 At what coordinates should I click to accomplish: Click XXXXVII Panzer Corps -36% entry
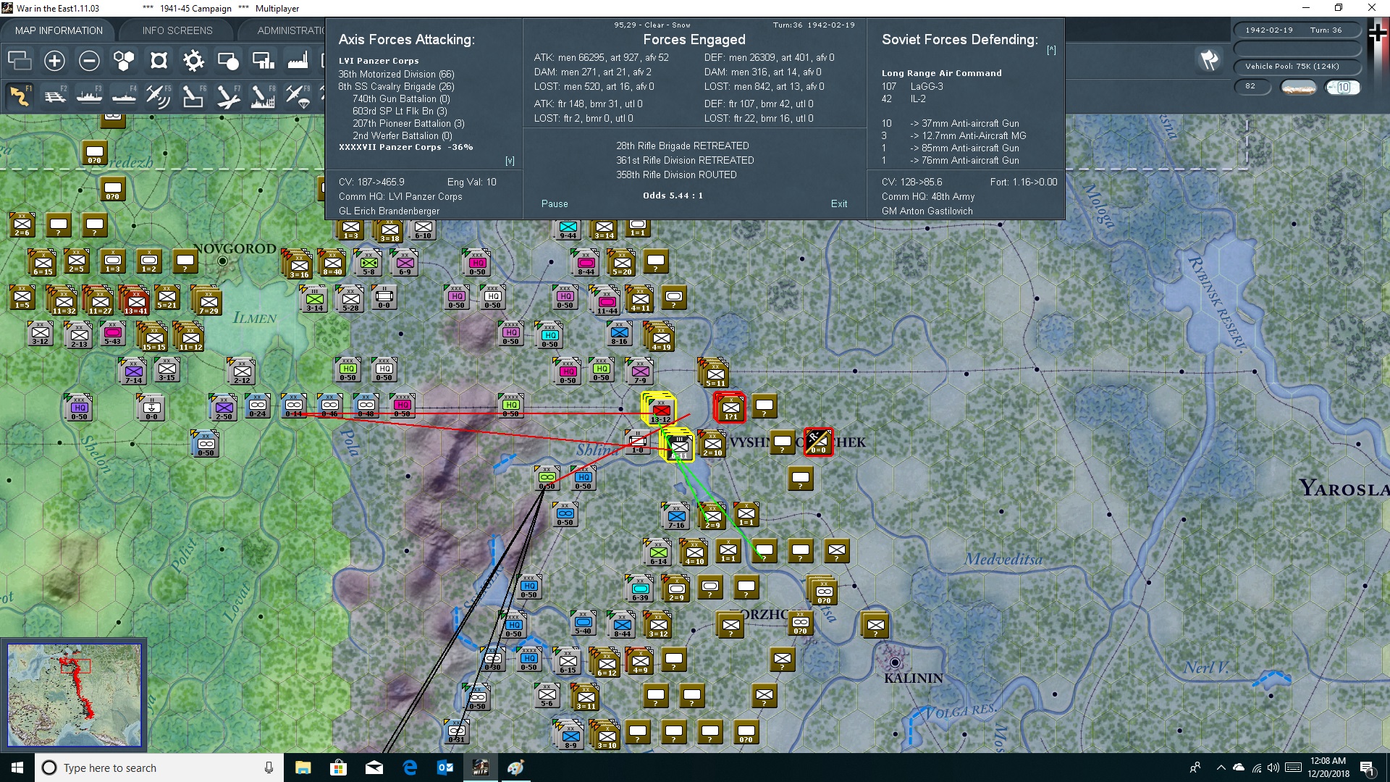click(x=405, y=147)
